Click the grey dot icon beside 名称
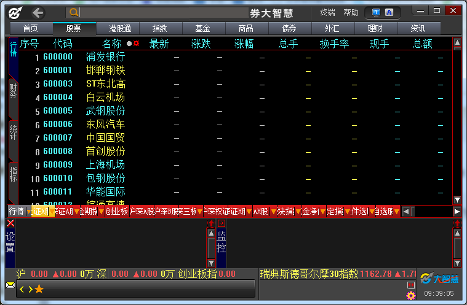The image size is (467, 305). 129,44
